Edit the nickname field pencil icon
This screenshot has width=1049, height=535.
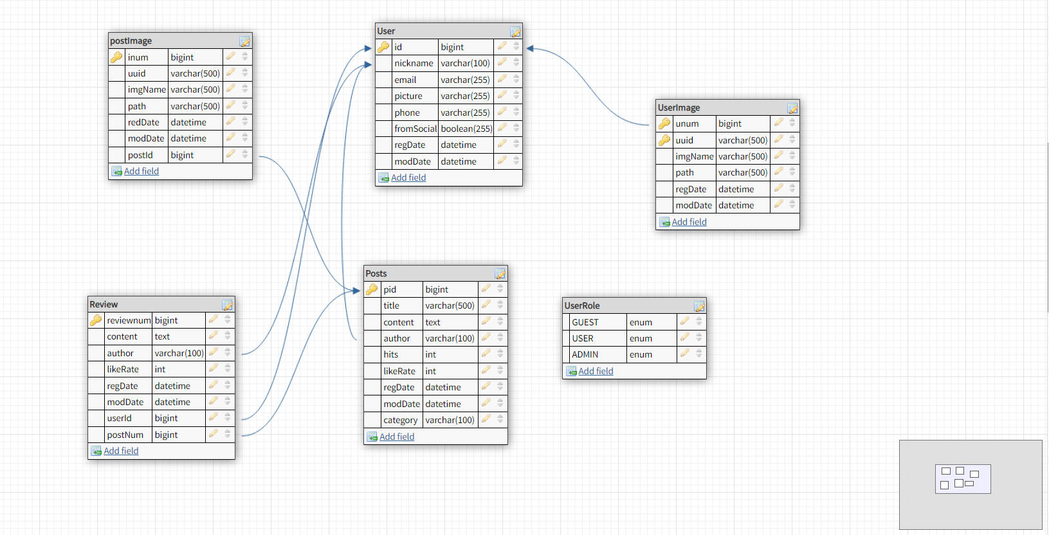coord(502,62)
